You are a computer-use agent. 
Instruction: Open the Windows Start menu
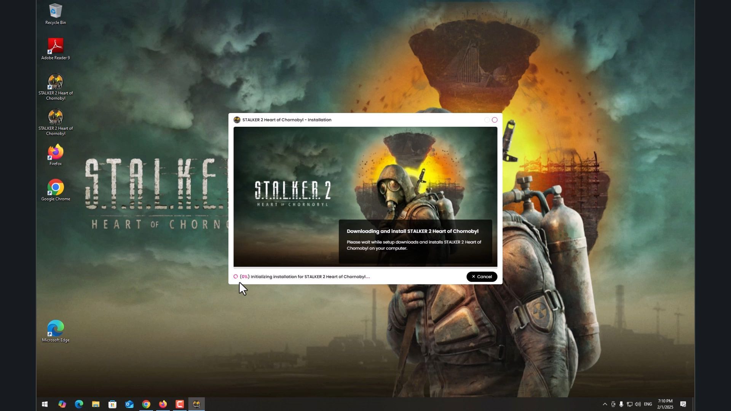[45, 404]
